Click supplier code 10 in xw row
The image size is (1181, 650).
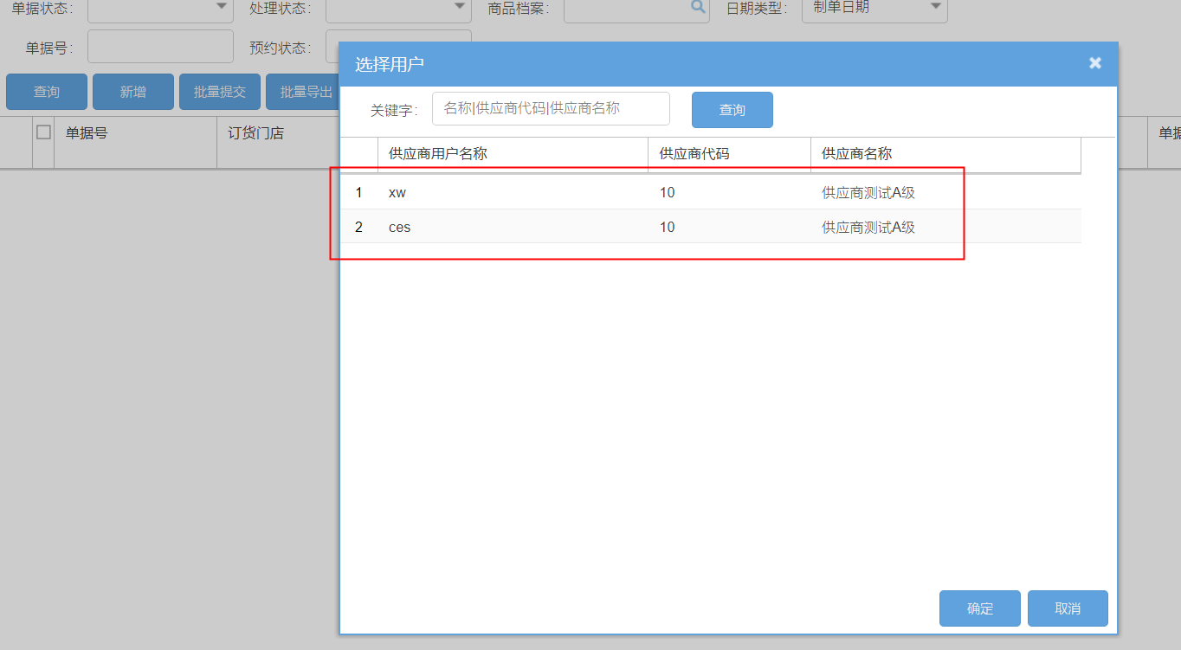(x=667, y=193)
